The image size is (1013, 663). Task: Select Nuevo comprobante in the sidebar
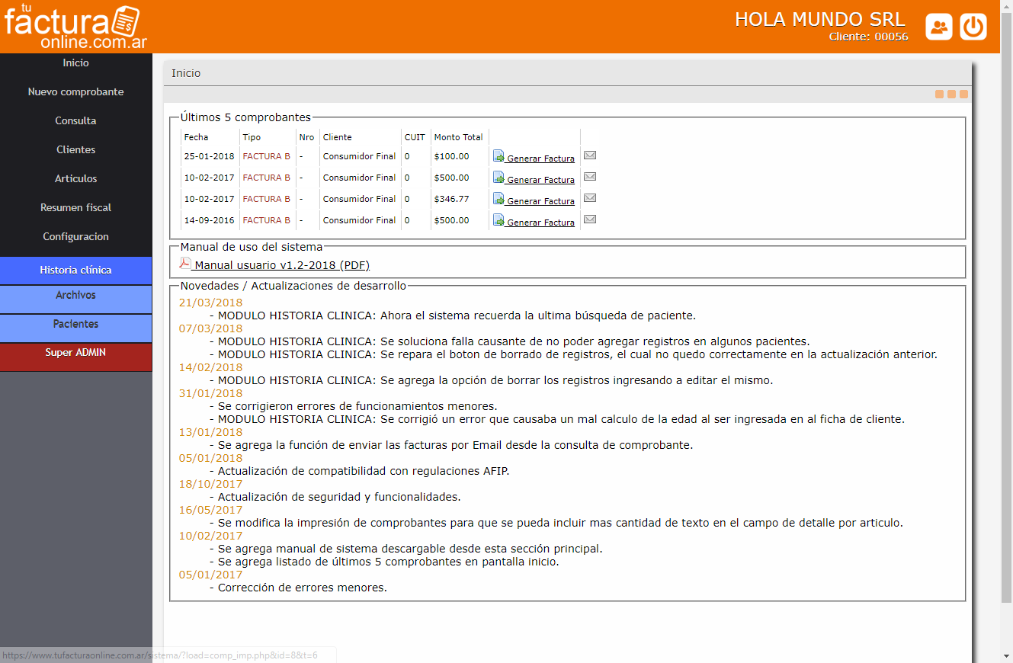coord(75,91)
